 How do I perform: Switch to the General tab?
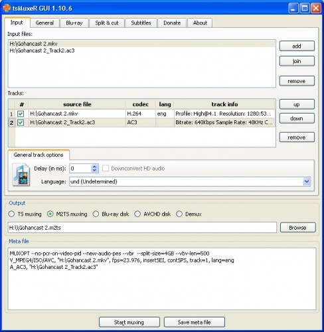pos(44,23)
